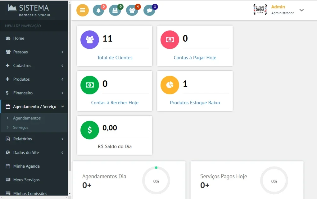Click the Relatórios PDF file icon
The height and width of the screenshot is (199, 317).
[x=8, y=139]
